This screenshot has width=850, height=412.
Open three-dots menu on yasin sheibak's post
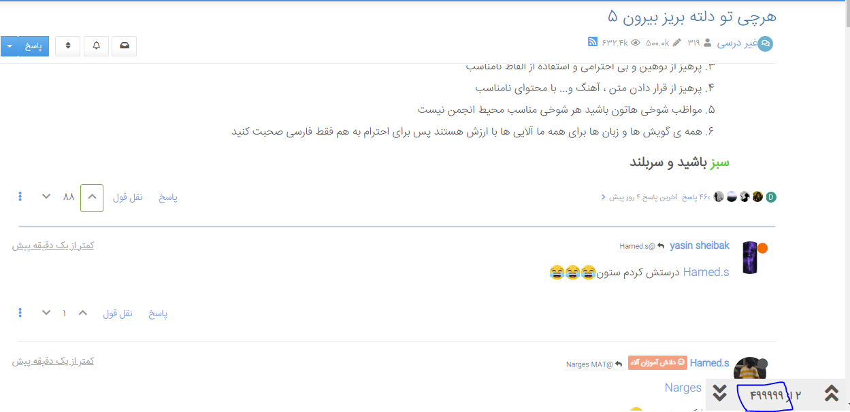click(20, 313)
